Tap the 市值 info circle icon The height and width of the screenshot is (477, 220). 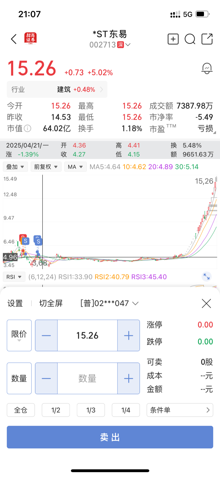tap(27, 128)
